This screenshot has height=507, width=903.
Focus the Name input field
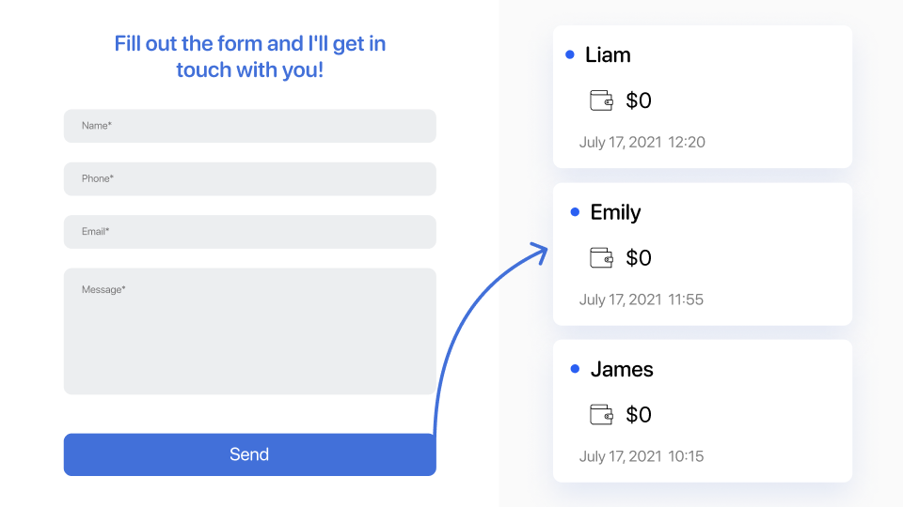click(249, 126)
